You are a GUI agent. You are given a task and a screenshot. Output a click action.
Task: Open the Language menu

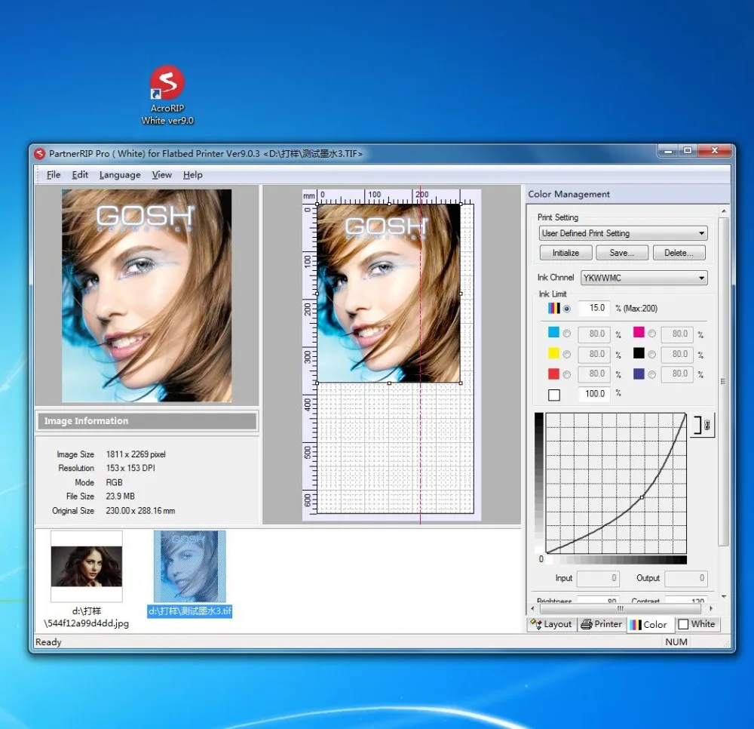click(120, 174)
